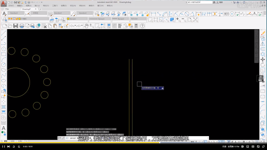Activate the Pan hand tool
Screen dimensions: 267x150
(87, 26)
